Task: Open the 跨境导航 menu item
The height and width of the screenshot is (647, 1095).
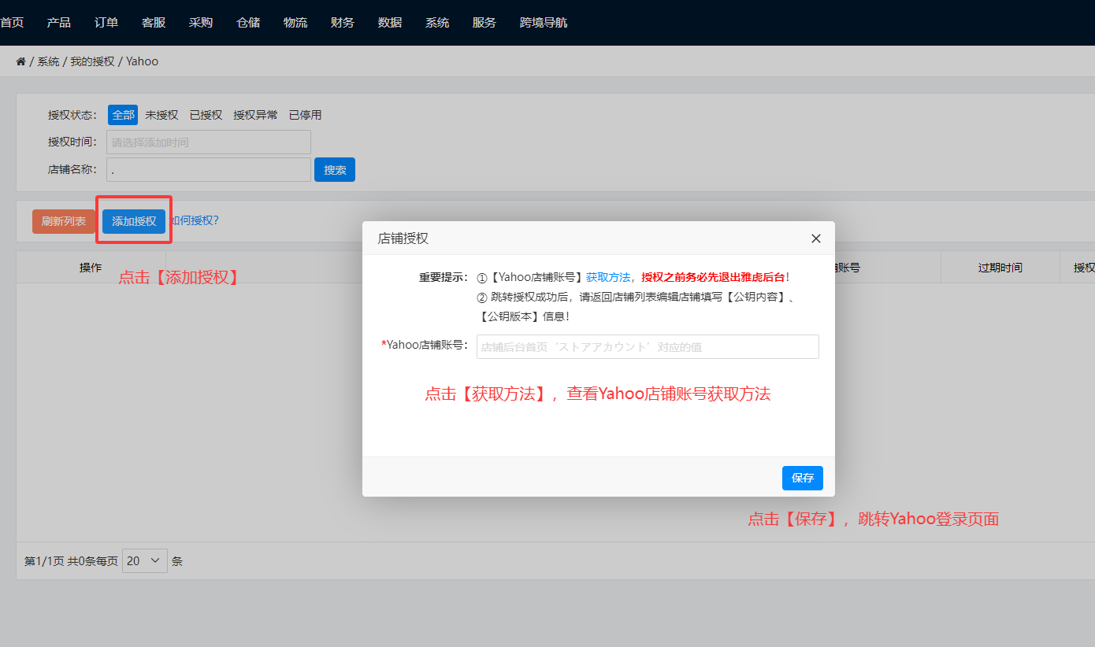Action: [544, 23]
